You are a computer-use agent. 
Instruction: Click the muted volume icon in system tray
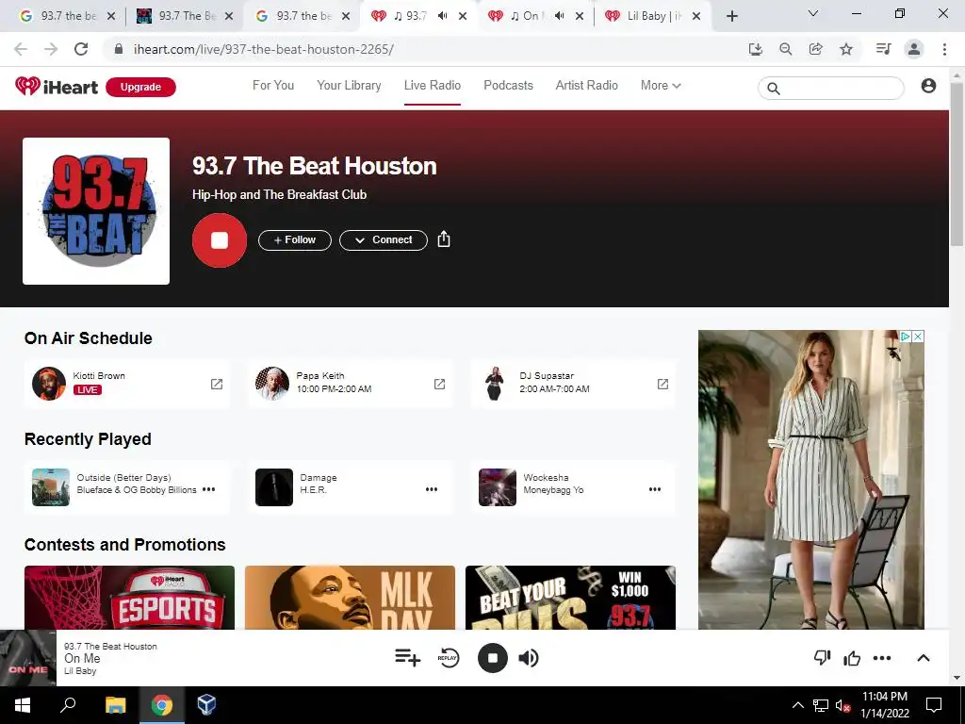842,705
